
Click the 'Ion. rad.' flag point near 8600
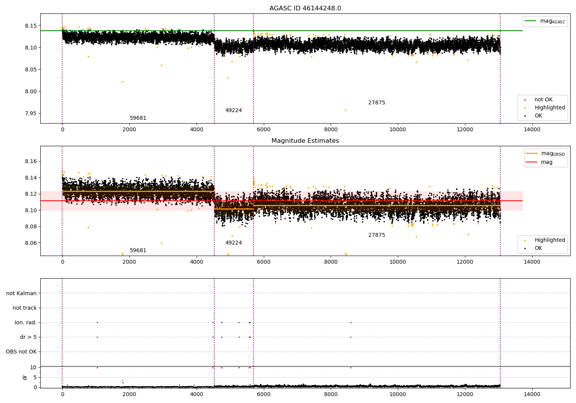tap(351, 322)
